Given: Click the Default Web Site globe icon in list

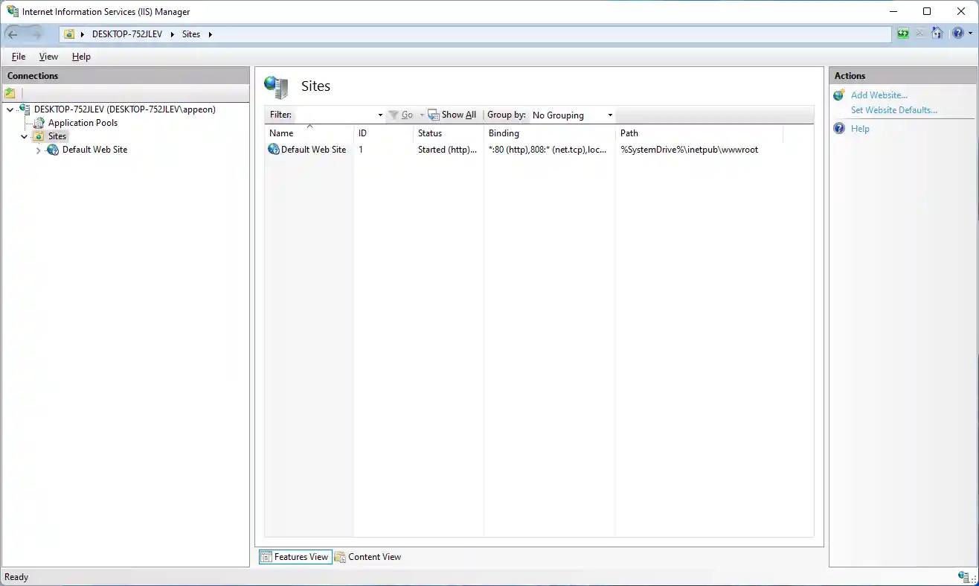Looking at the screenshot, I should tap(274, 150).
